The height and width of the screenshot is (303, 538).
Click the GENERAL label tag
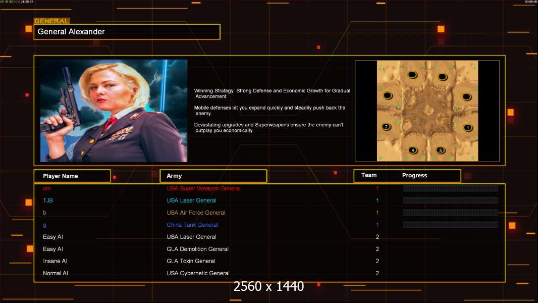(51, 21)
